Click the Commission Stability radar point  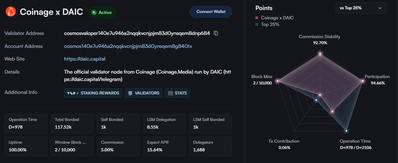[320, 54]
